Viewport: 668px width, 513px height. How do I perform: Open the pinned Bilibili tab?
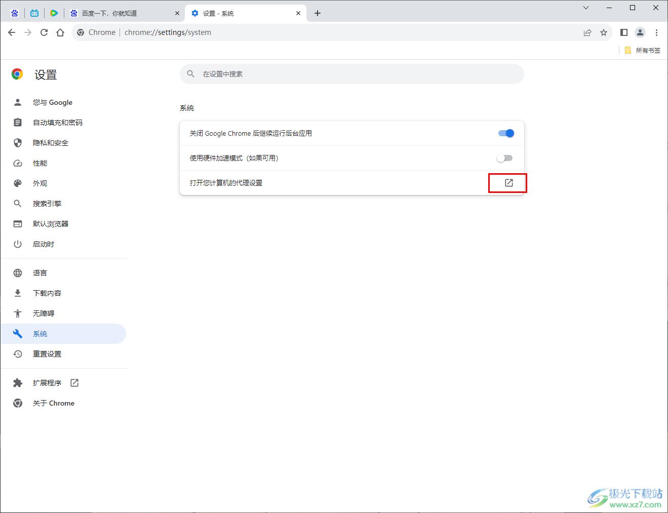pos(34,13)
